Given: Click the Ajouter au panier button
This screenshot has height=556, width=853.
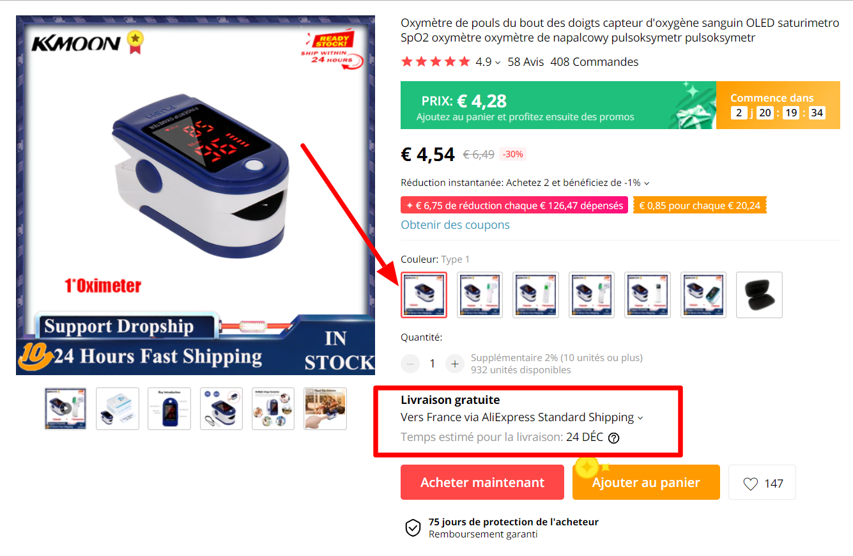Looking at the screenshot, I should (x=646, y=483).
